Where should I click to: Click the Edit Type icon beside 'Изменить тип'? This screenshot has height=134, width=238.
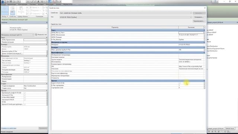point(36,35)
